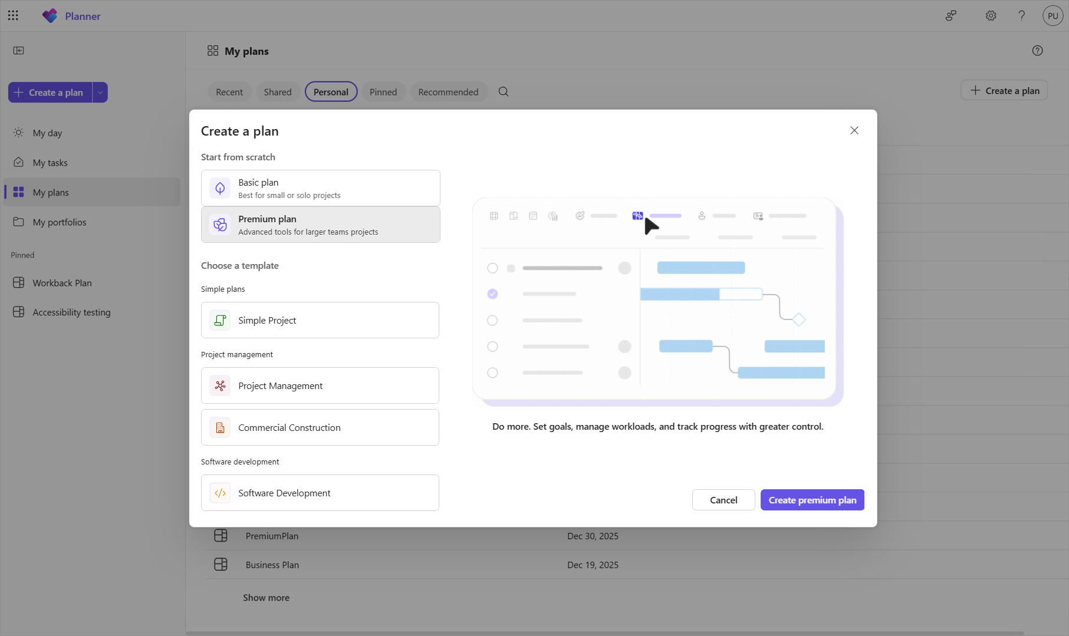Open the Create a plan dropdown arrow
Screen dimensions: 1069x636
tap(100, 92)
